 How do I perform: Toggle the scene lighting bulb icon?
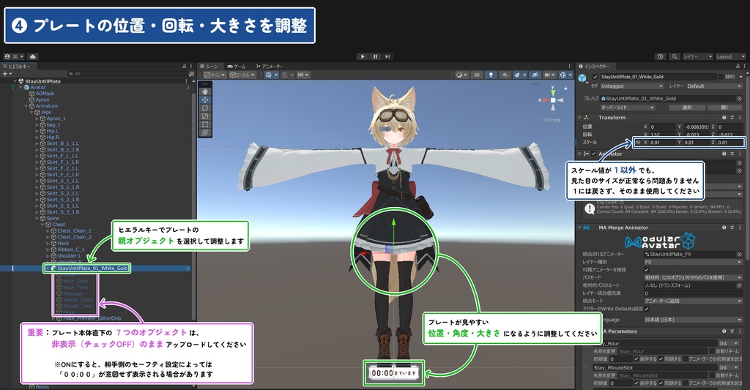point(491,75)
